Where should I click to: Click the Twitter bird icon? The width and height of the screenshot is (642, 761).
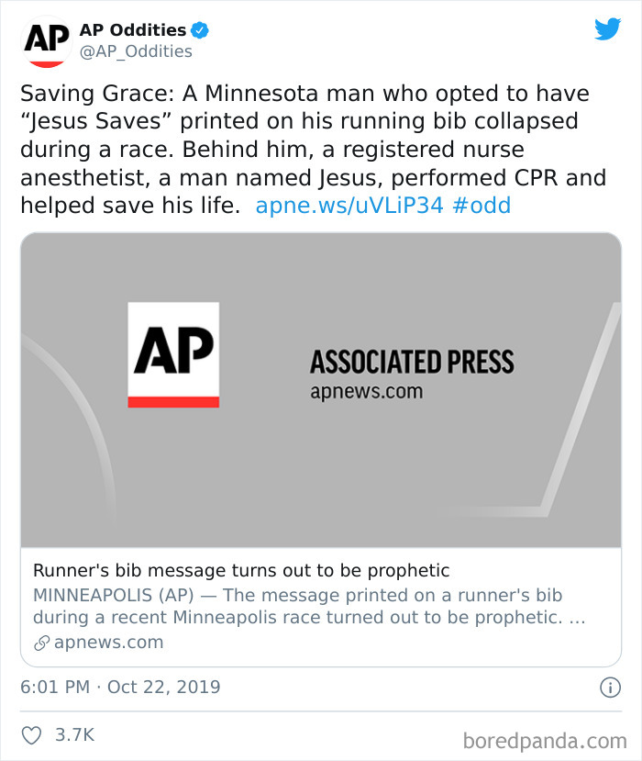click(x=607, y=30)
